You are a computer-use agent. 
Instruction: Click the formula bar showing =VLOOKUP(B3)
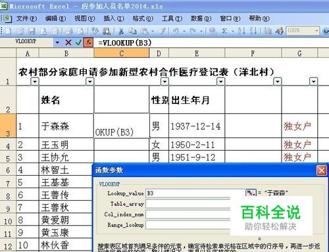[x=211, y=43]
